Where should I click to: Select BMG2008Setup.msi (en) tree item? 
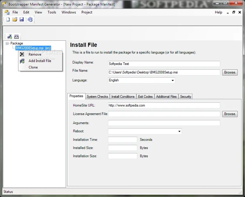[x=33, y=48]
